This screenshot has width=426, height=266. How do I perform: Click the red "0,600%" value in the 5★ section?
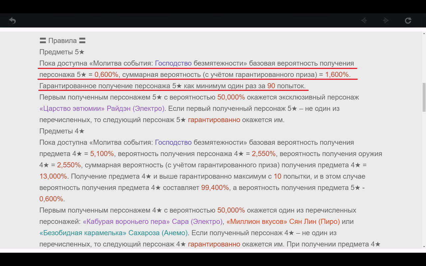(106, 74)
